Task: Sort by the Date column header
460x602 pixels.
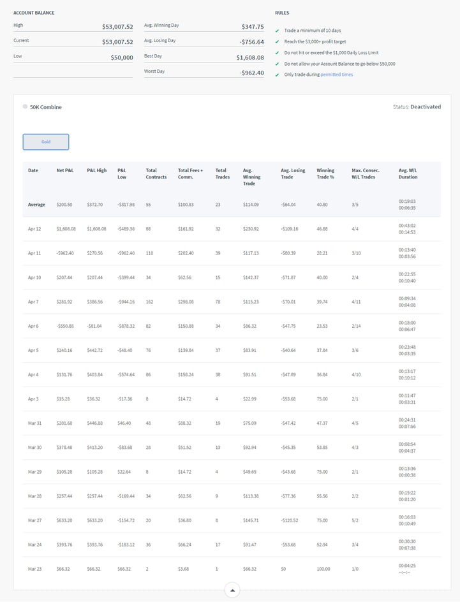Action: tap(33, 170)
